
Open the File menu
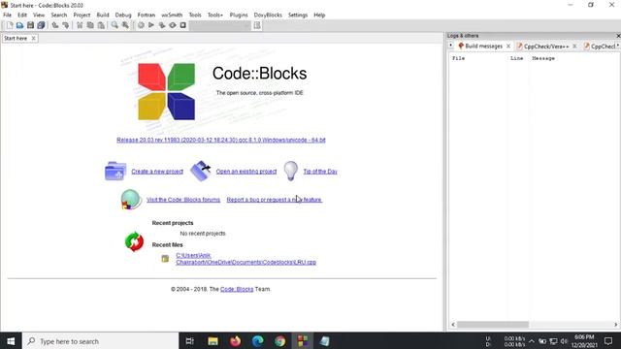[7, 16]
